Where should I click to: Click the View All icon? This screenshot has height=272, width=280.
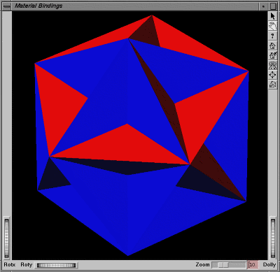[x=272, y=65]
